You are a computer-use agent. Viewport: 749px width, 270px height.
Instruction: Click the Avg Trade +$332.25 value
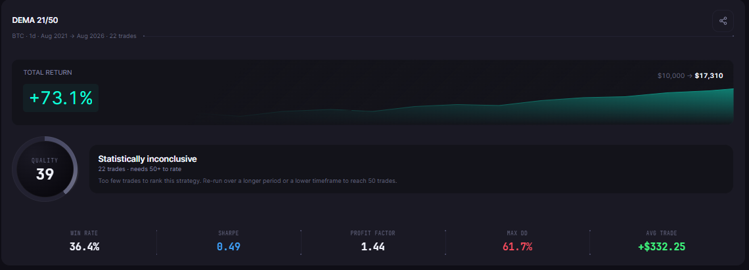tap(662, 246)
